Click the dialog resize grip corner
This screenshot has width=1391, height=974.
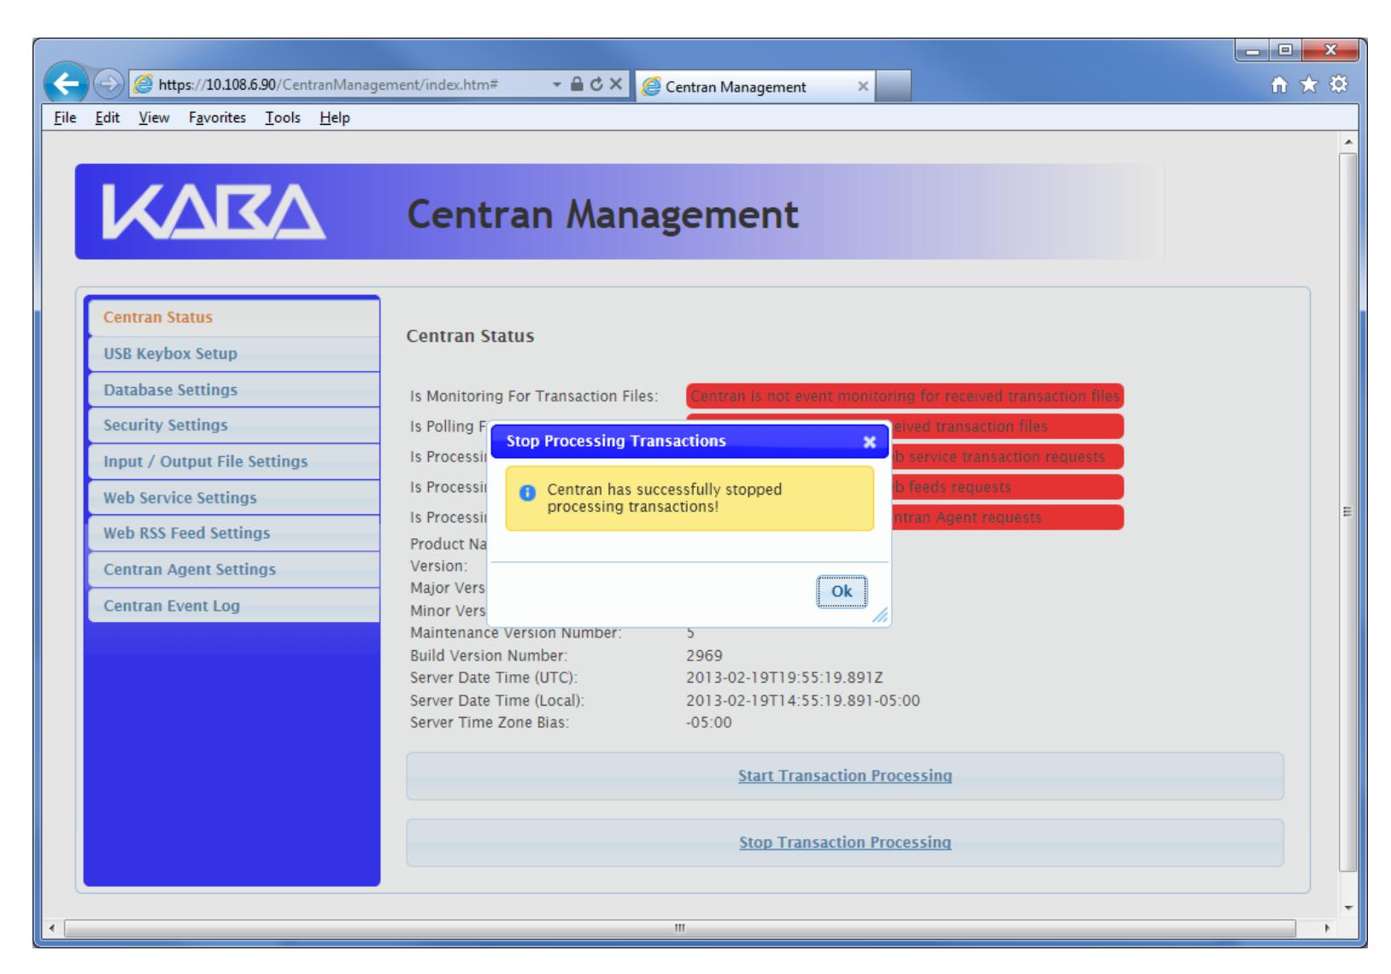pyautogui.click(x=880, y=615)
